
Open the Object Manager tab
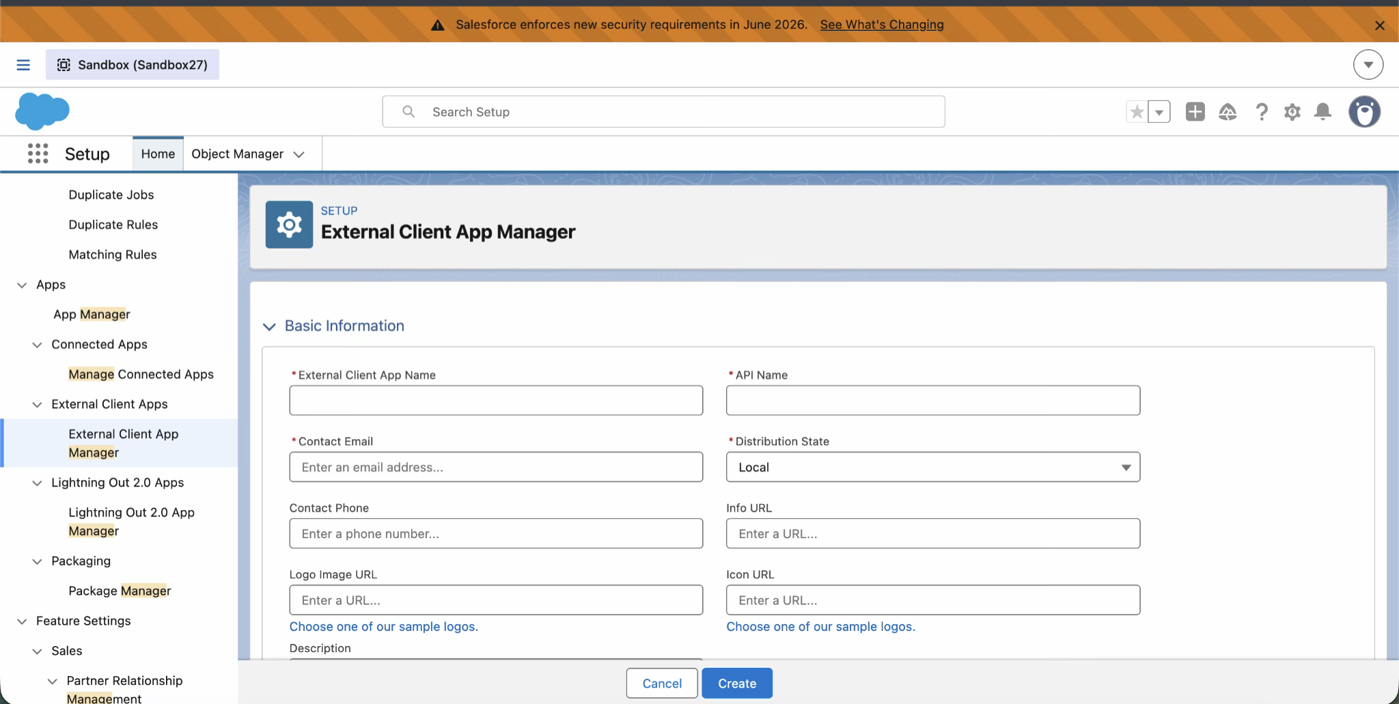click(237, 154)
